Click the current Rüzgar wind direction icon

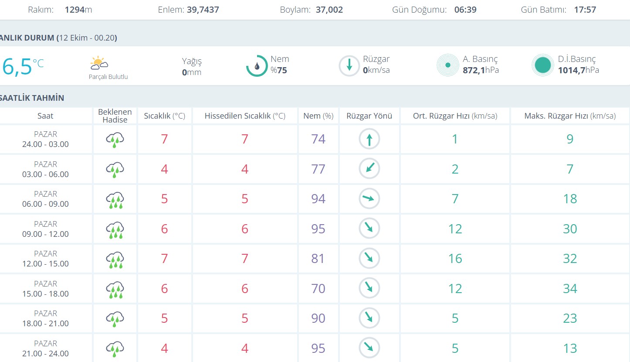pyautogui.click(x=349, y=66)
